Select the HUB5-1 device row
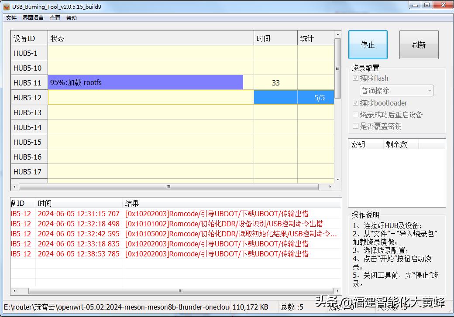 pos(29,53)
